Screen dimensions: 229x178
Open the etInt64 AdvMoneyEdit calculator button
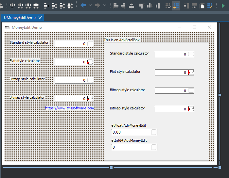pos(154,147)
